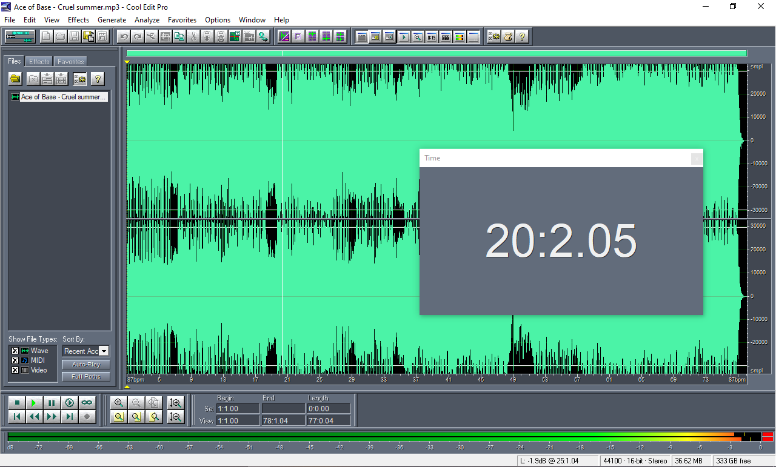Click the View Length field showing 77:0.04
This screenshot has width=776, height=467.
329,420
